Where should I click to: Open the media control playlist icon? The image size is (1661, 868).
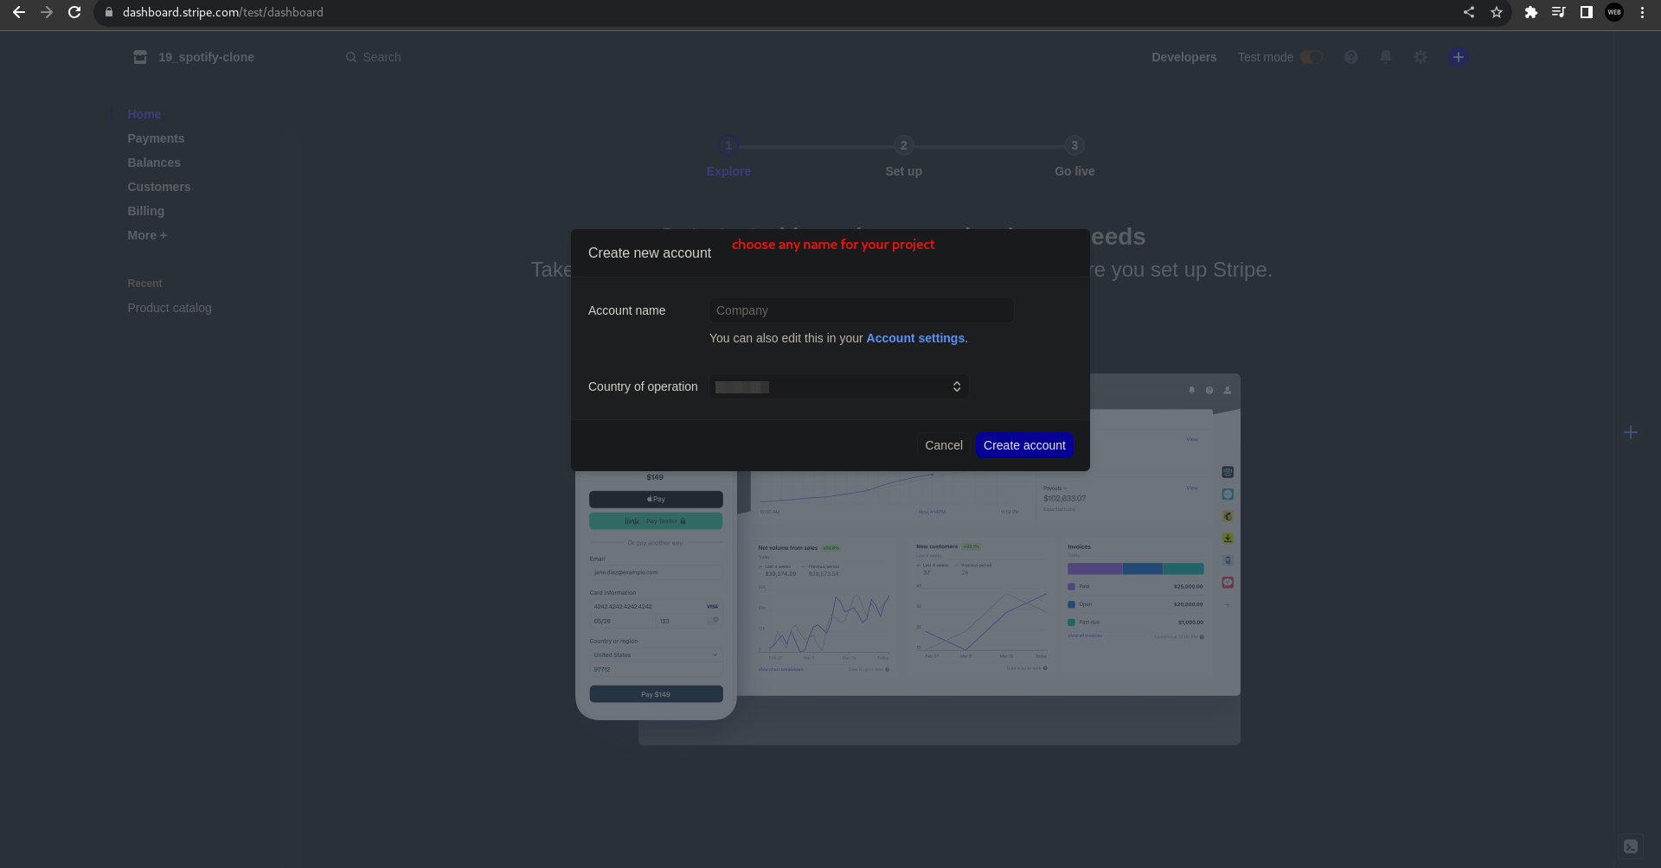(x=1559, y=12)
